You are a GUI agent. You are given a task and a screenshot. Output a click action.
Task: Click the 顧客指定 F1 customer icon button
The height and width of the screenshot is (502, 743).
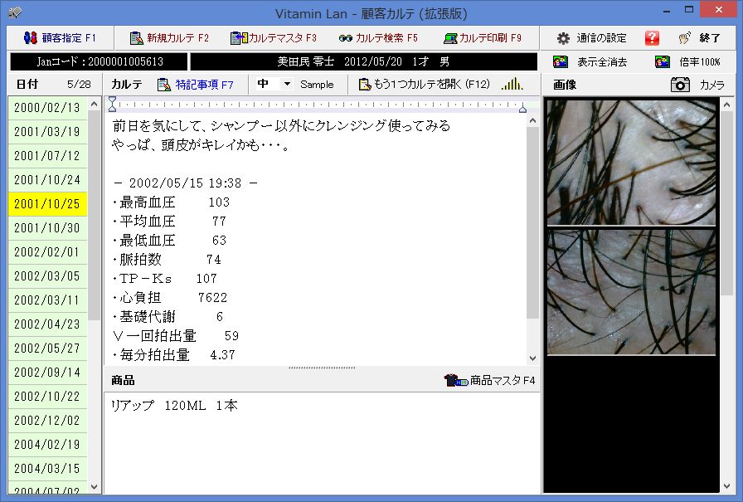click(60, 38)
